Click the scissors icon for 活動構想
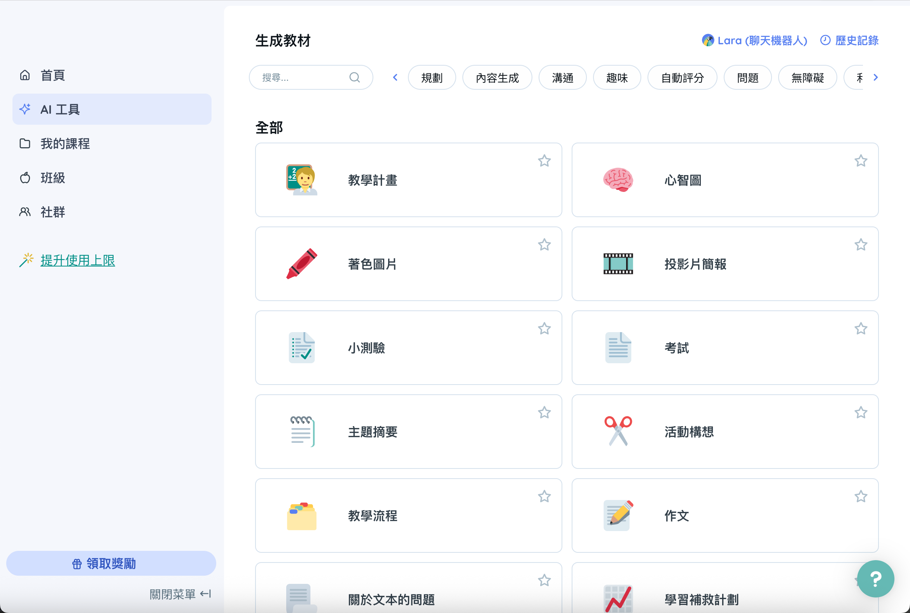910x613 pixels. [618, 431]
